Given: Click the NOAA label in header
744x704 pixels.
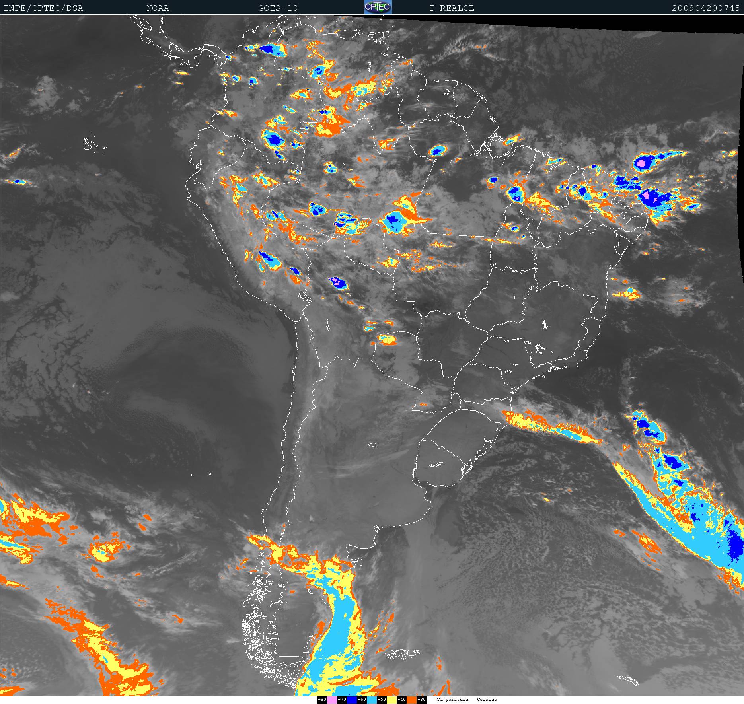Looking at the screenshot, I should (x=158, y=8).
